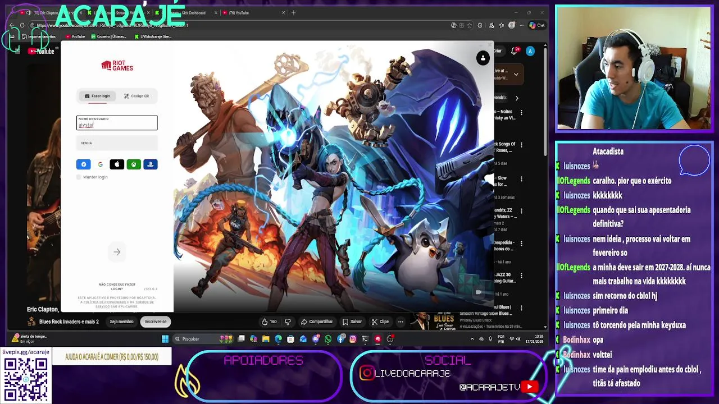Open the Copilot Chat button
This screenshot has width=719, height=404.
coord(538,25)
